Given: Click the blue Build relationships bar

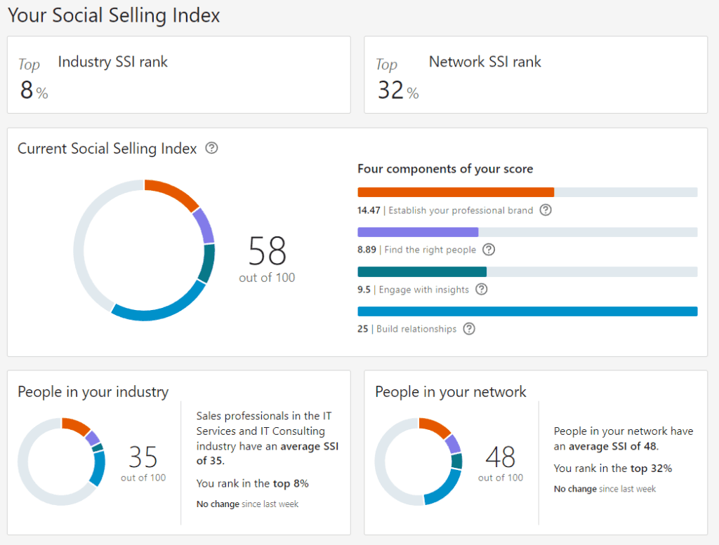Looking at the screenshot, I should point(527,311).
